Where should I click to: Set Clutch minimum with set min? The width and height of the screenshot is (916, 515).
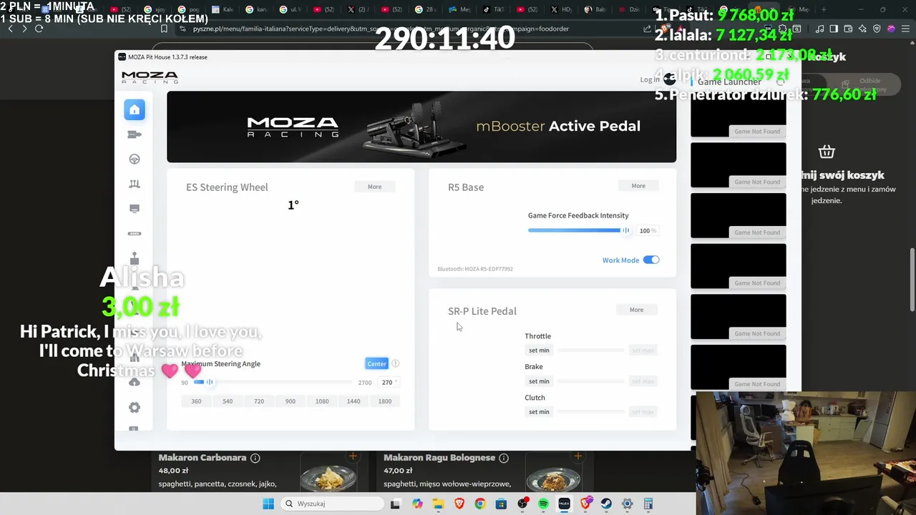[539, 412]
